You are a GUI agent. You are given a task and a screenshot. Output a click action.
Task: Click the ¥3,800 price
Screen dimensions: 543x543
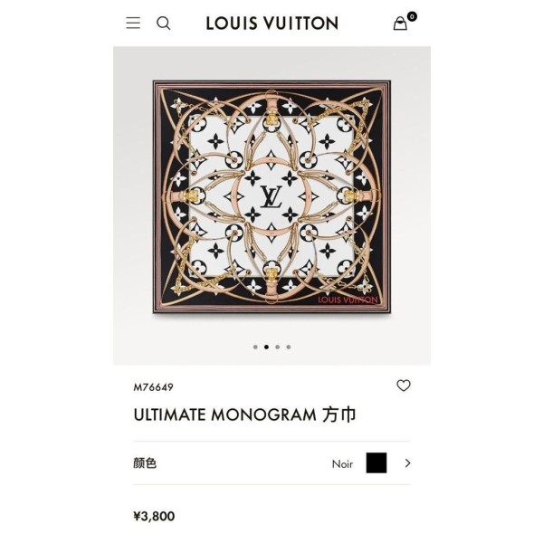(x=154, y=516)
